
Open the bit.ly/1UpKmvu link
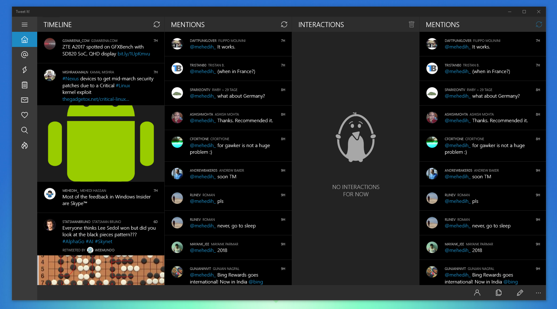134,54
